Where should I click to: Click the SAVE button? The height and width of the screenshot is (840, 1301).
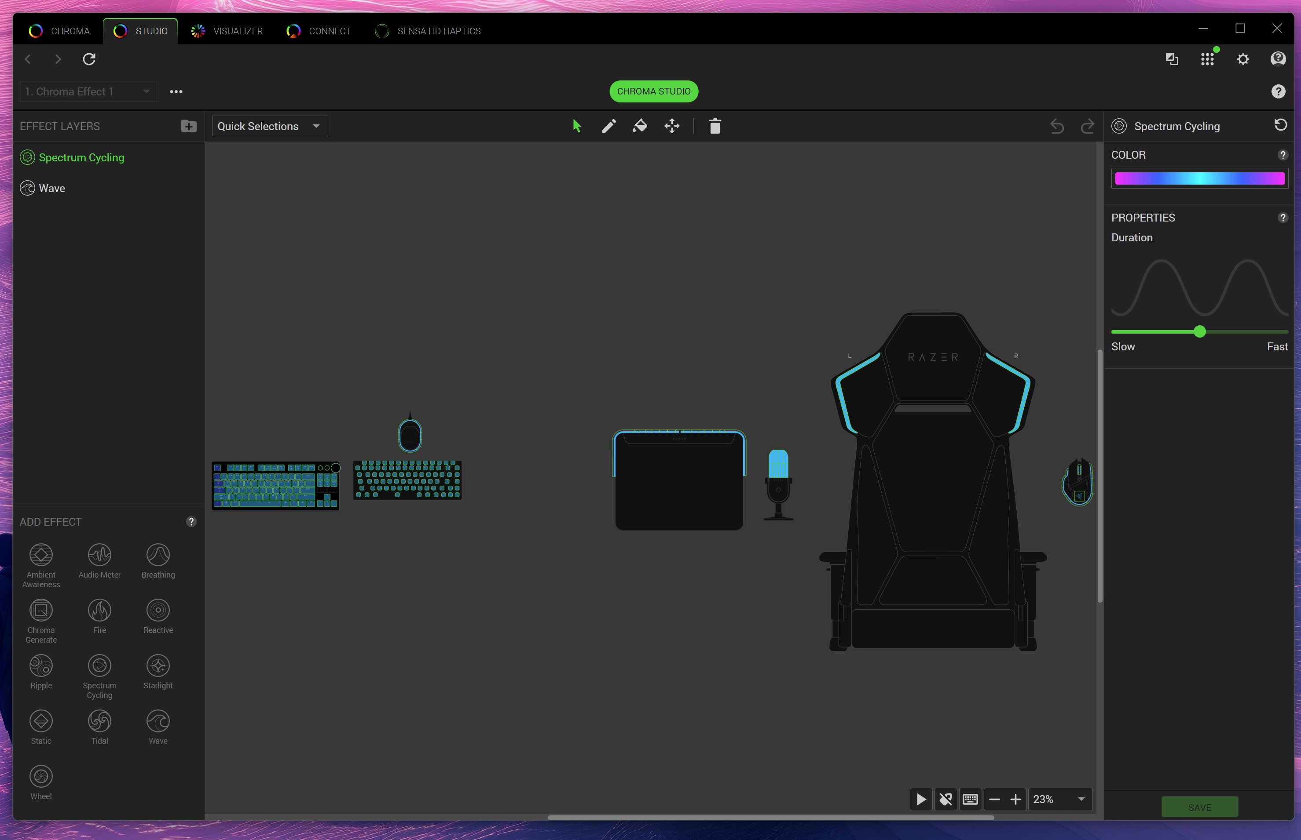(x=1199, y=807)
